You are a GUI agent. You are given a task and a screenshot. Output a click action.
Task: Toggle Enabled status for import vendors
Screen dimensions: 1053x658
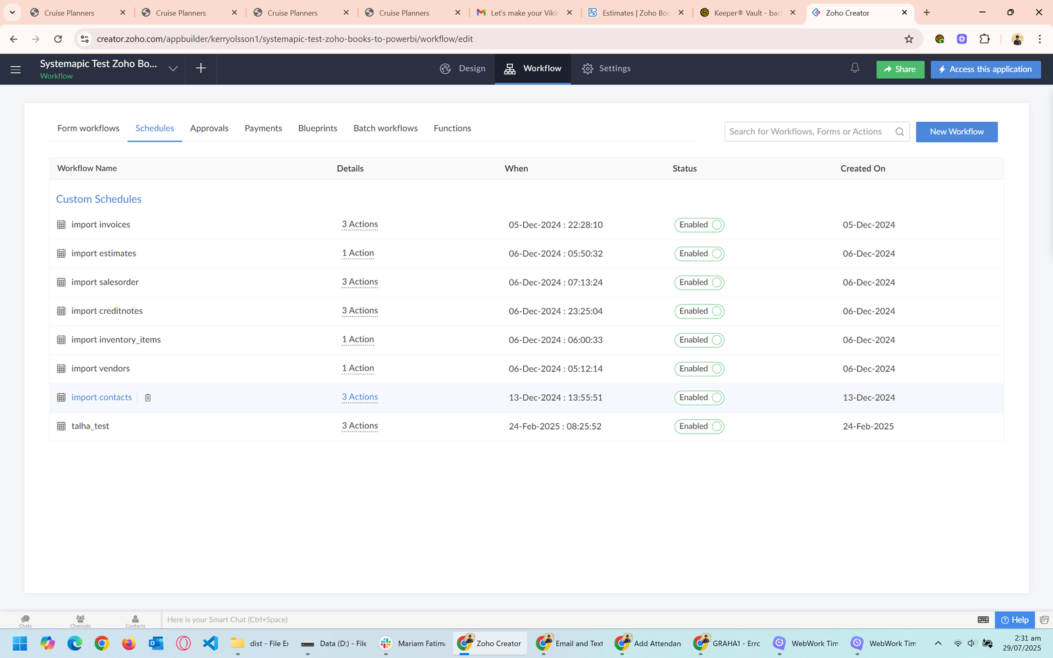699,368
